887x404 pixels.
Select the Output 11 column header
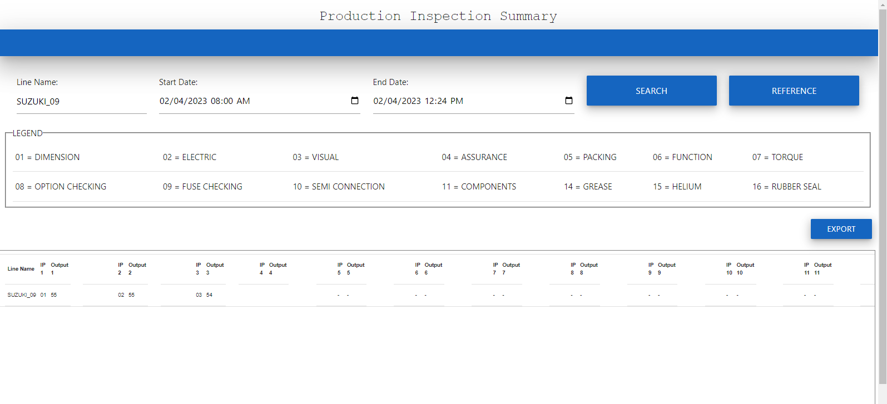(x=822, y=268)
